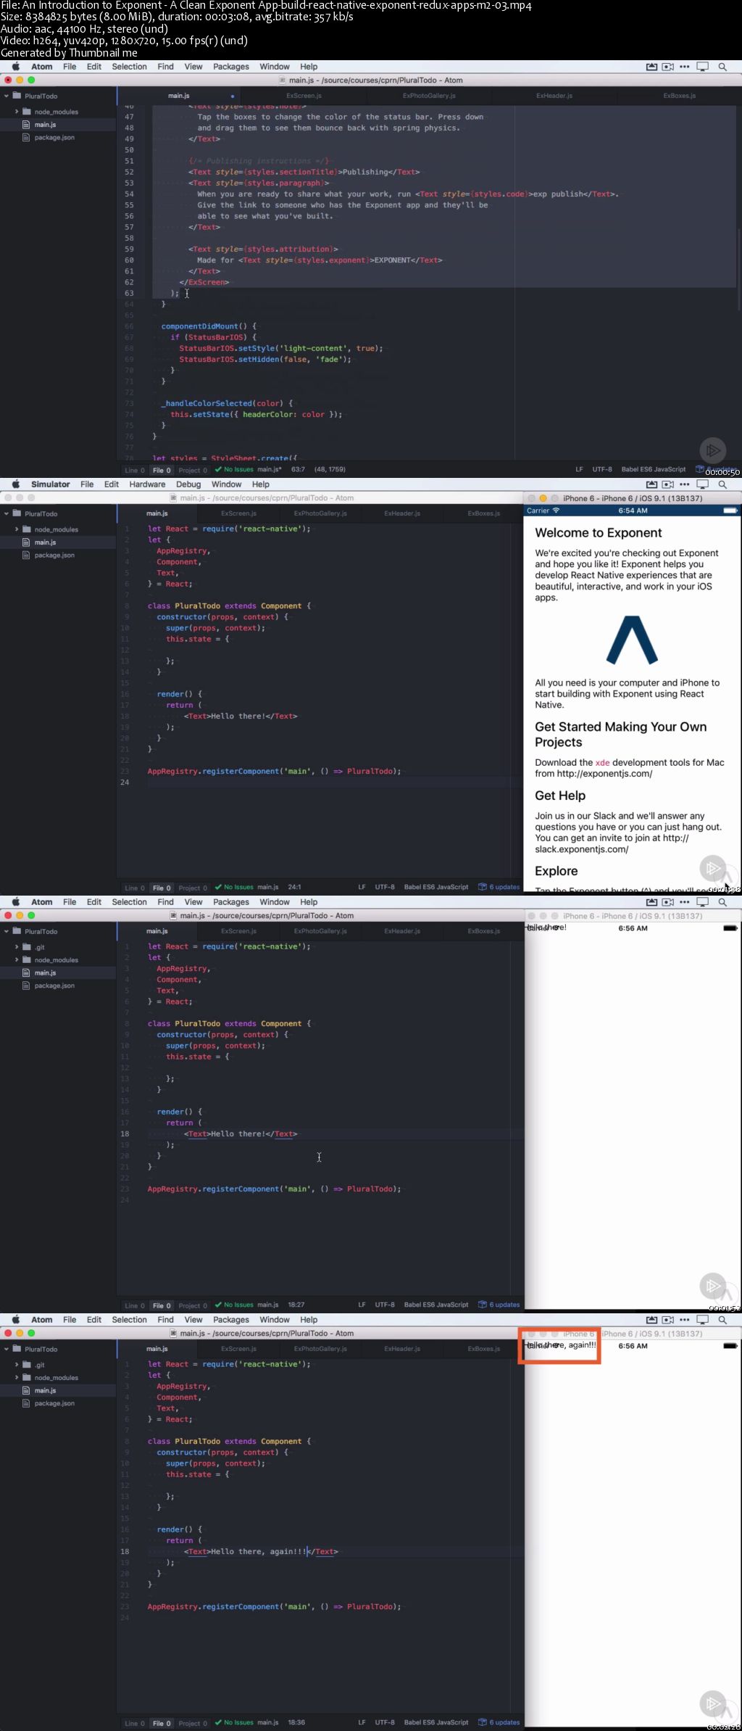Click .git folder icon in the 18:36 frame

coord(27,1365)
